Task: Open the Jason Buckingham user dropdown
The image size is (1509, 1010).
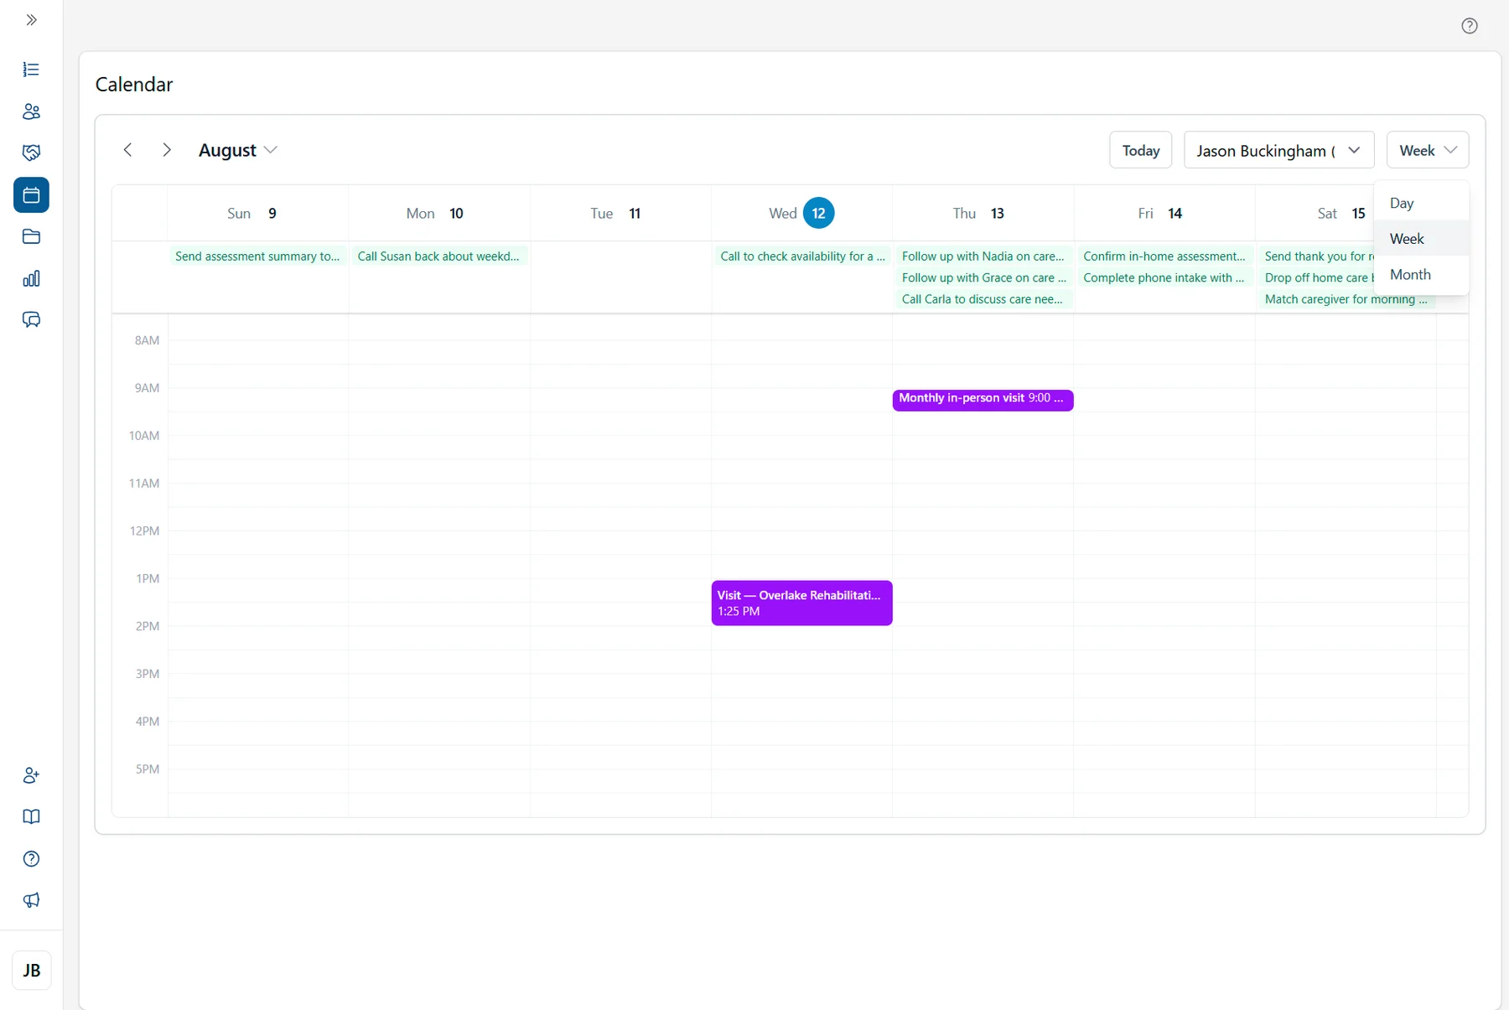Action: point(1278,150)
